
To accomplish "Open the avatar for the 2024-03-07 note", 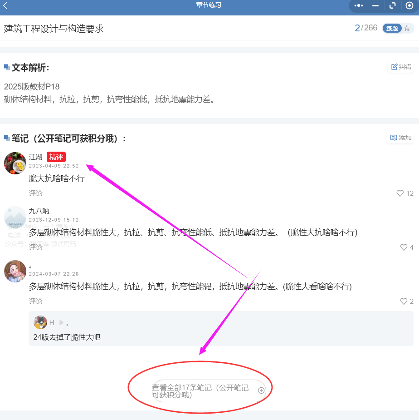I will tap(15, 271).
